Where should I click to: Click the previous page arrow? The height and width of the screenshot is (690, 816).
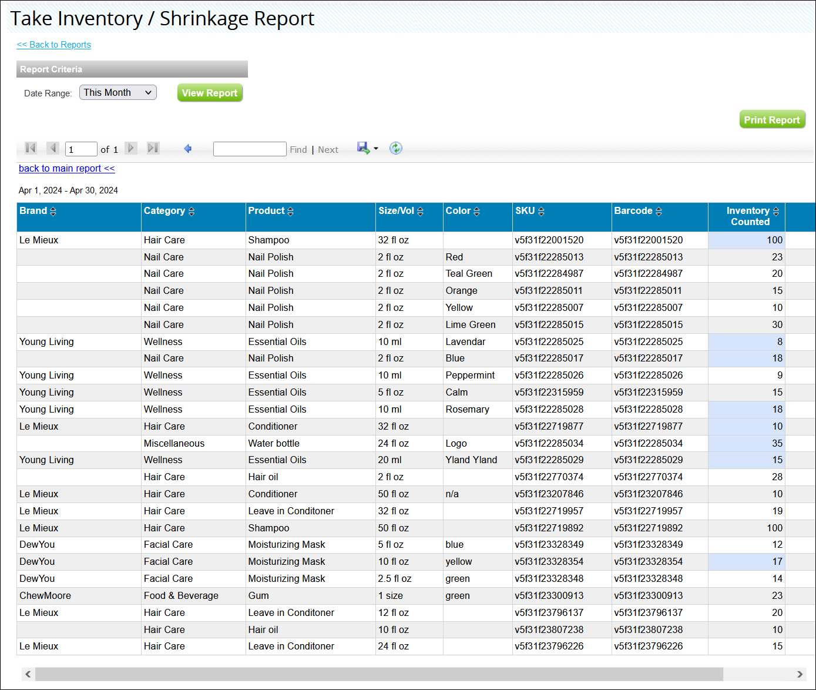pos(53,148)
